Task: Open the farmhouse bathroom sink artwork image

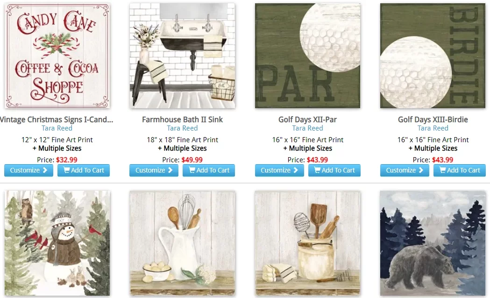Action: click(x=182, y=56)
